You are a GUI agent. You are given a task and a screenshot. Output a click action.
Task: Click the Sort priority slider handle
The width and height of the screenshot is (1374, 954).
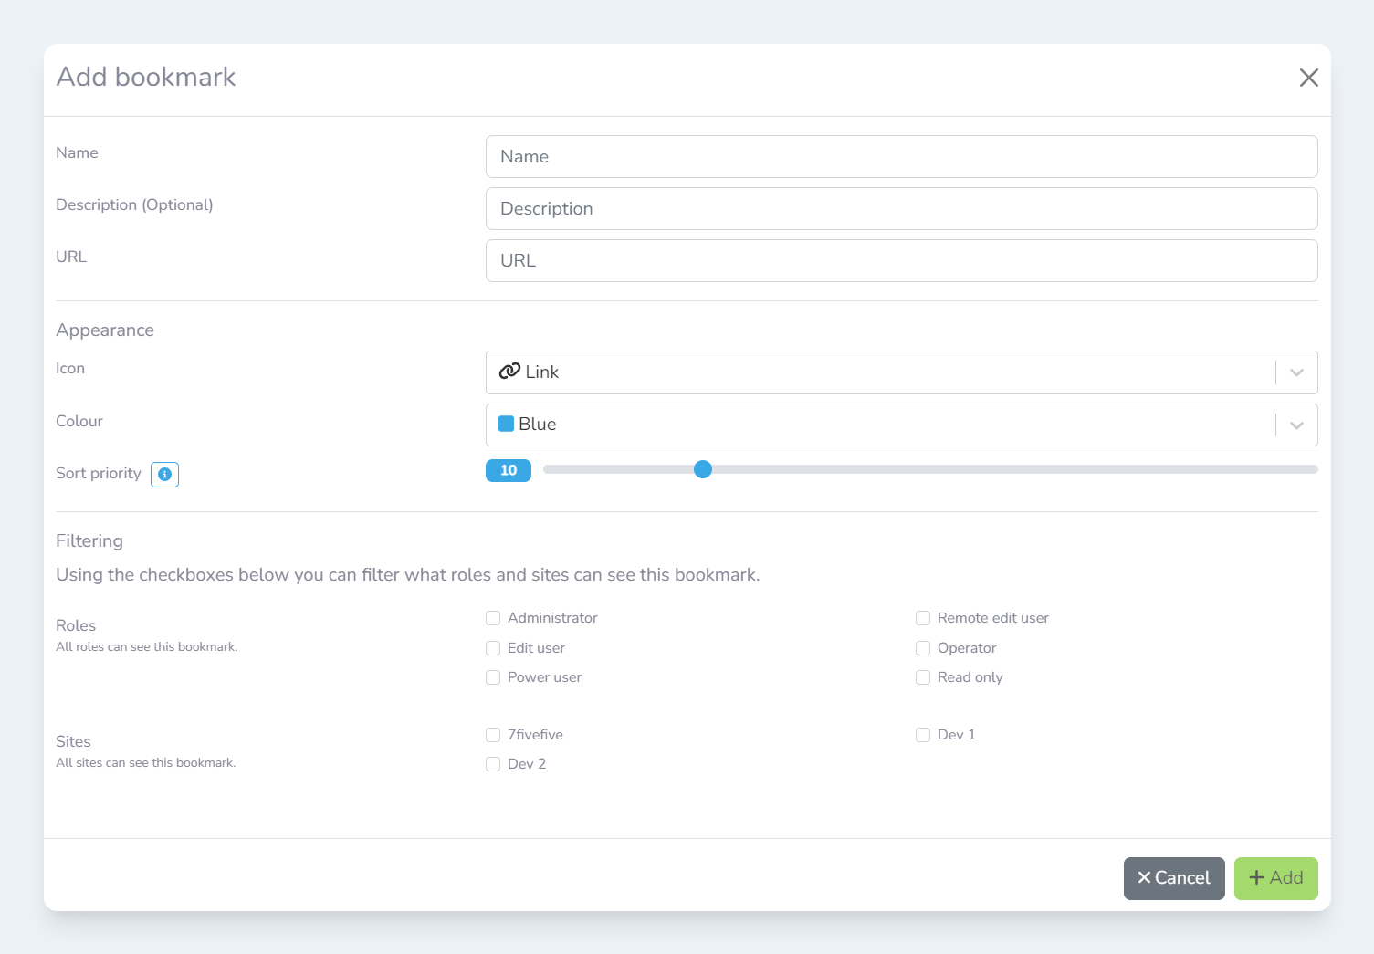(703, 469)
